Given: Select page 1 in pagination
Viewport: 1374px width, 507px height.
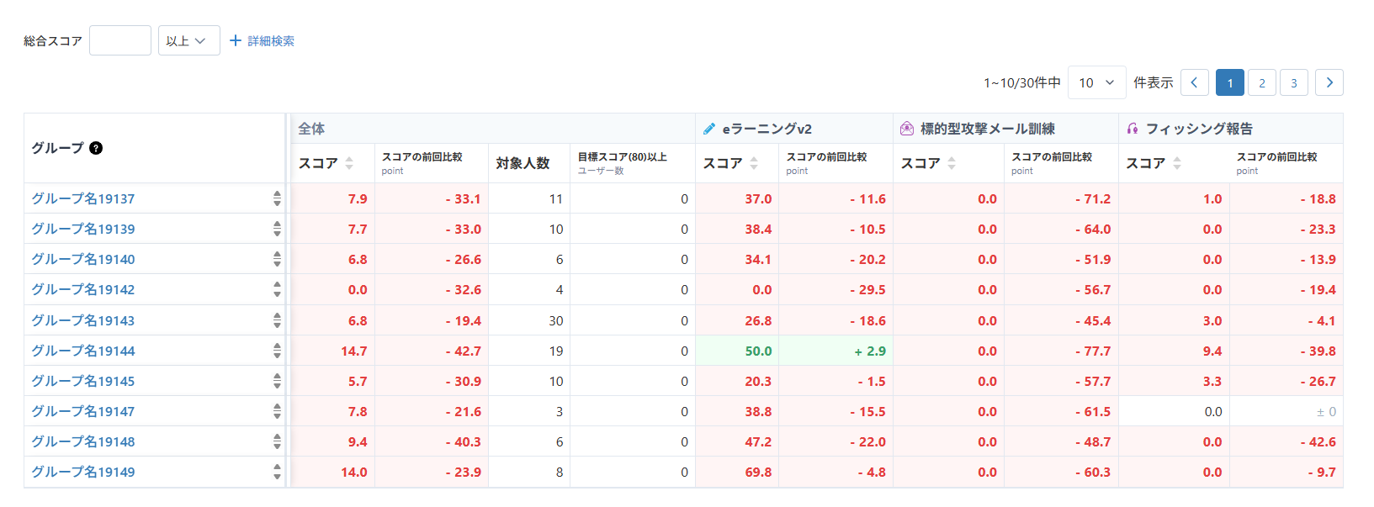Looking at the screenshot, I should pos(1230,82).
